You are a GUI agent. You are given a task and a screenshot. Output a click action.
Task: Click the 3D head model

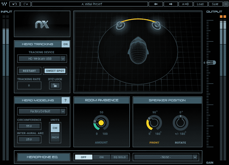pyautogui.click(x=138, y=50)
